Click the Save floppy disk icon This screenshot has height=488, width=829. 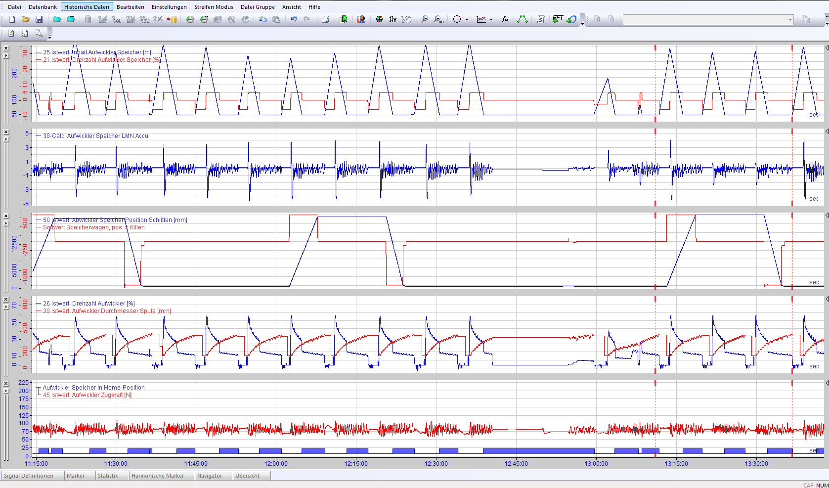tap(39, 19)
